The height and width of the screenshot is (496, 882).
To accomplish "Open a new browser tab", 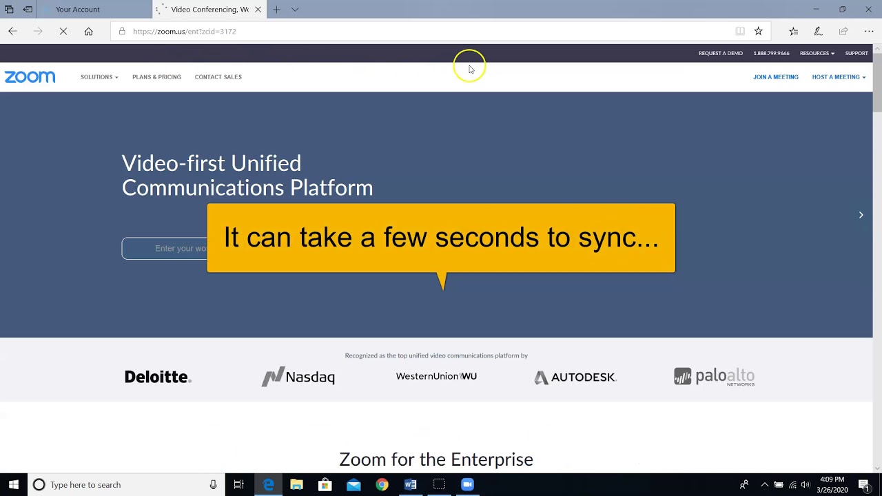I will (x=276, y=10).
